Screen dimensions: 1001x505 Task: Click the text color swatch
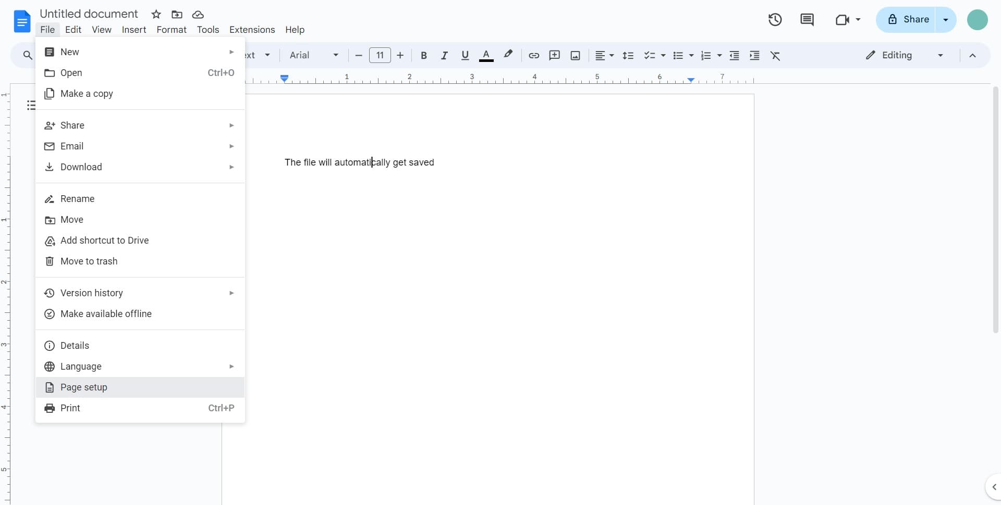(x=486, y=55)
